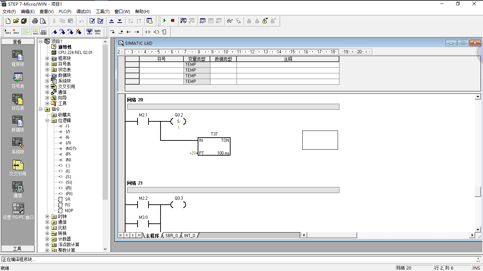483x271 pixels.
Task: Click the sym symbol table icon
Action: (98, 32)
